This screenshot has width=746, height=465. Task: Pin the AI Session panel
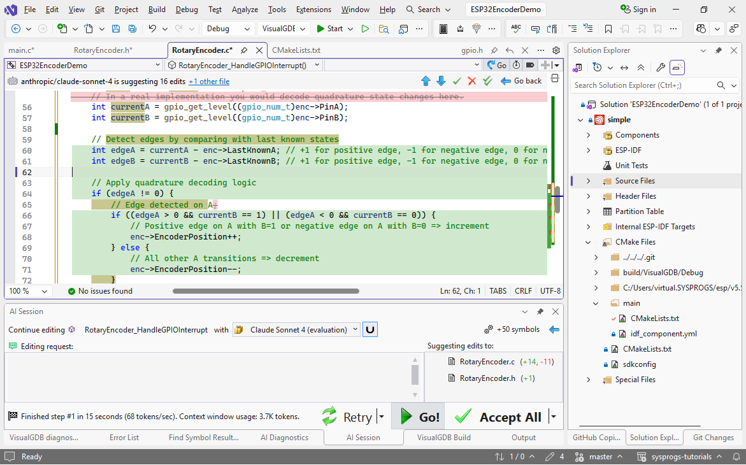coord(540,311)
